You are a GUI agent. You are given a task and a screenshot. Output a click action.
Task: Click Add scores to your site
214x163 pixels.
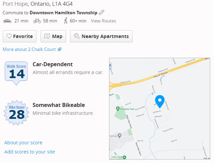[x=29, y=152]
